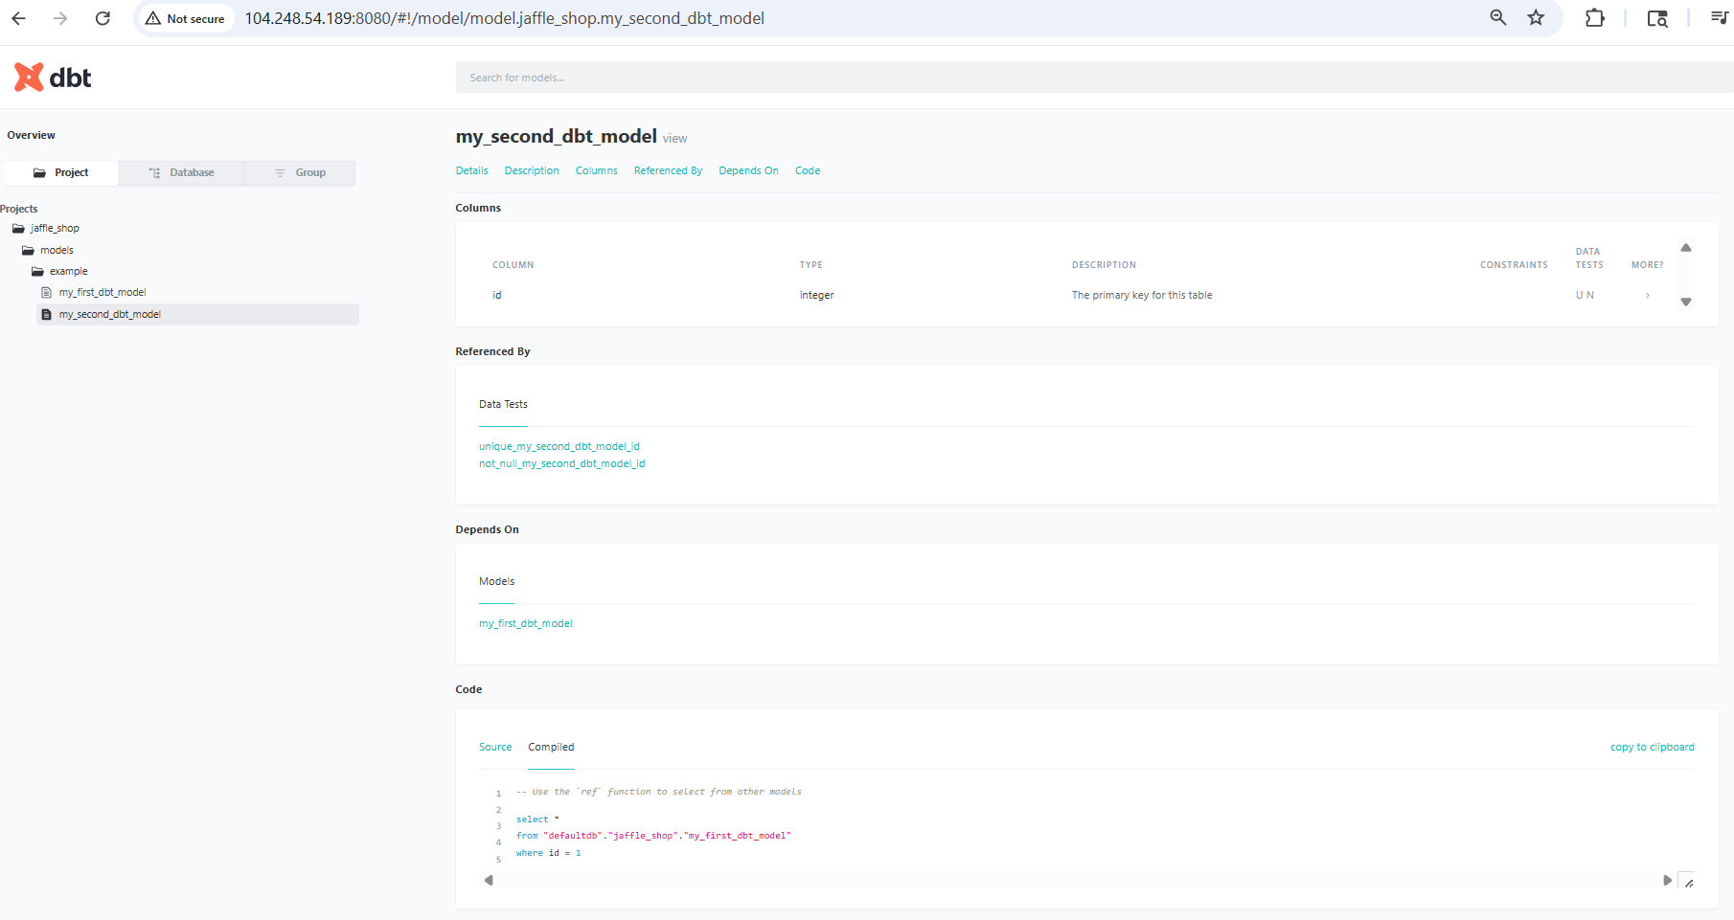Click the code box resize handle icon

pos(1688,882)
